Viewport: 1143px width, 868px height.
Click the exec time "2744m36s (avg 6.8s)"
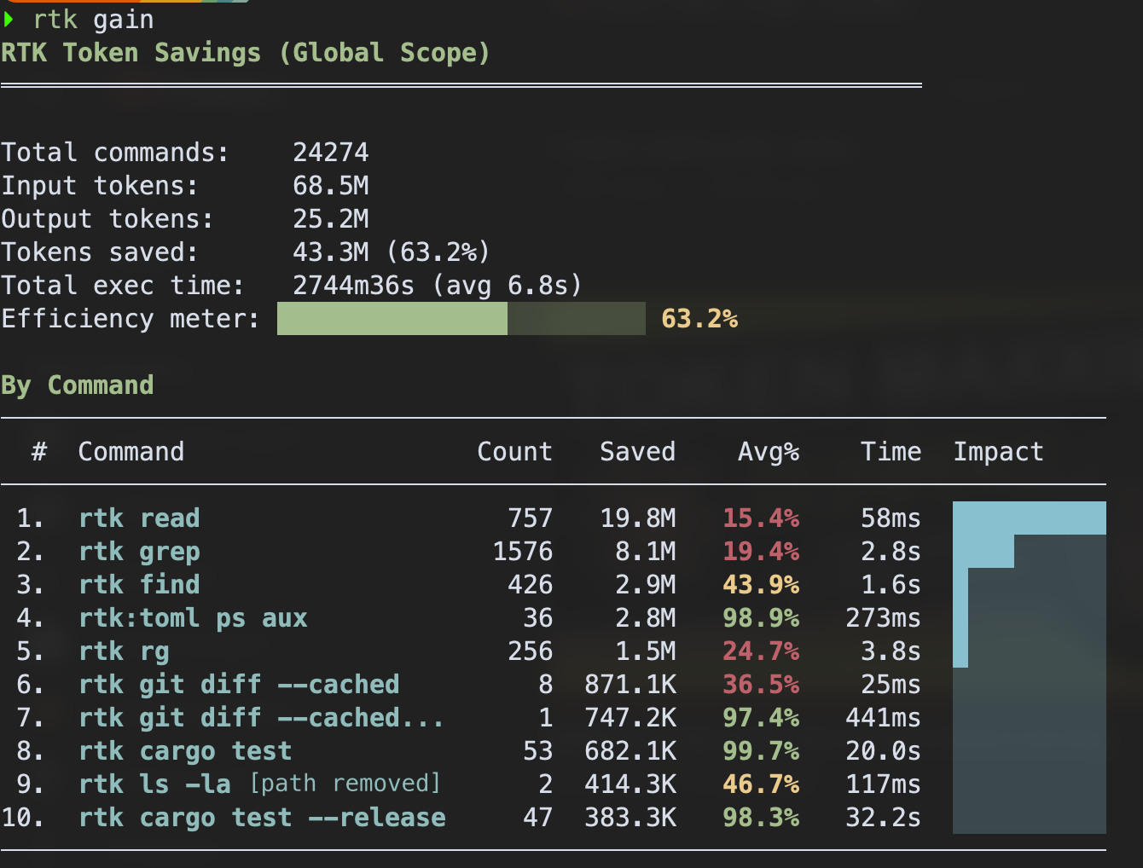[x=438, y=286]
